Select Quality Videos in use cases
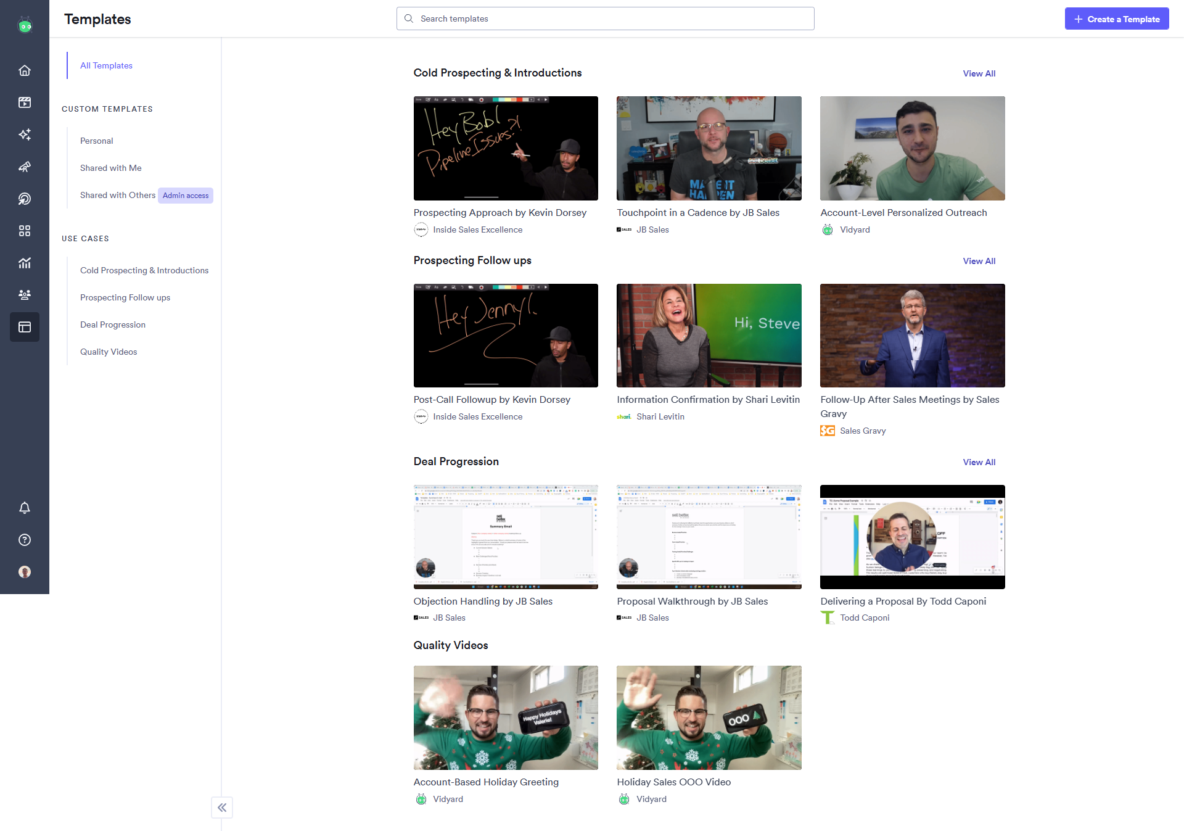Viewport: 1184px width, 831px height. point(109,352)
